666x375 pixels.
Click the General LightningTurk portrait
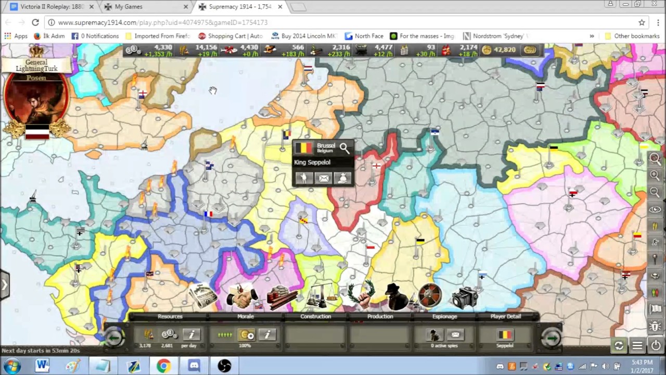click(x=36, y=103)
